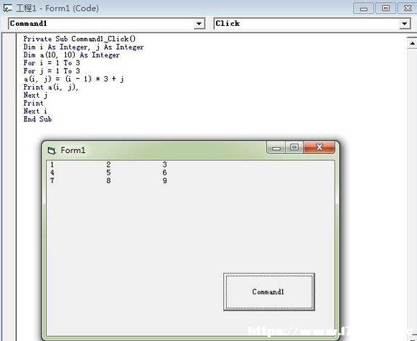
Task: Minimize the code window
Action: click(364, 8)
